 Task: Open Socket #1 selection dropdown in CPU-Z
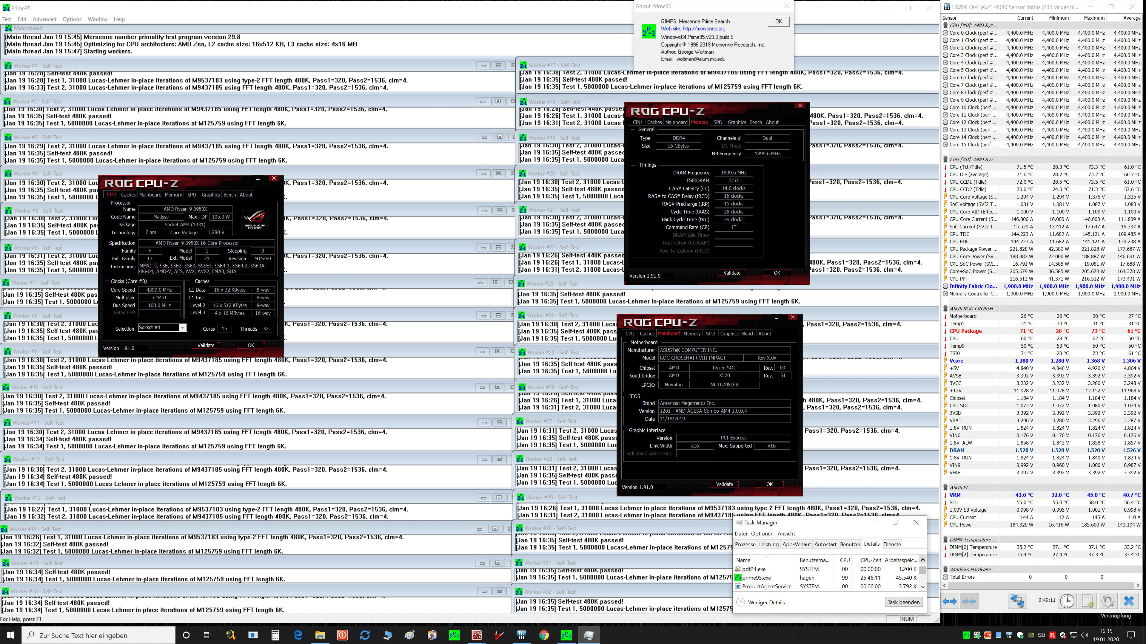tap(182, 328)
